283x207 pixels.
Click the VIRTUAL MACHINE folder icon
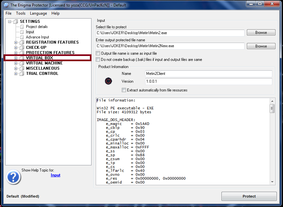coord(22,63)
